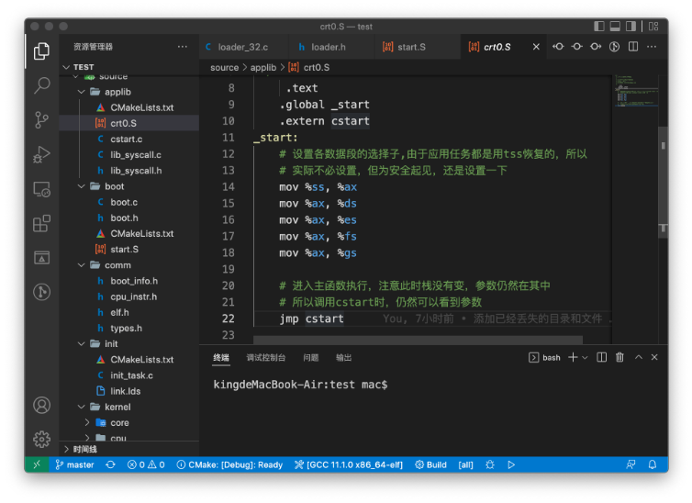
Task: Click the CMake Build button in status bar
Action: point(430,464)
